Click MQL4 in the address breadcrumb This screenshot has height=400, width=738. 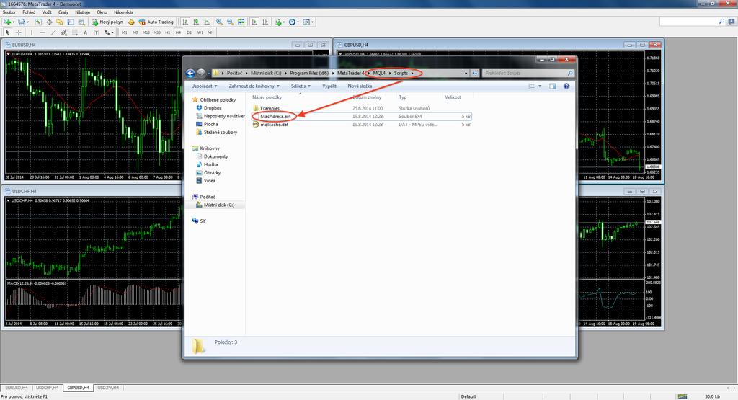(x=379, y=73)
